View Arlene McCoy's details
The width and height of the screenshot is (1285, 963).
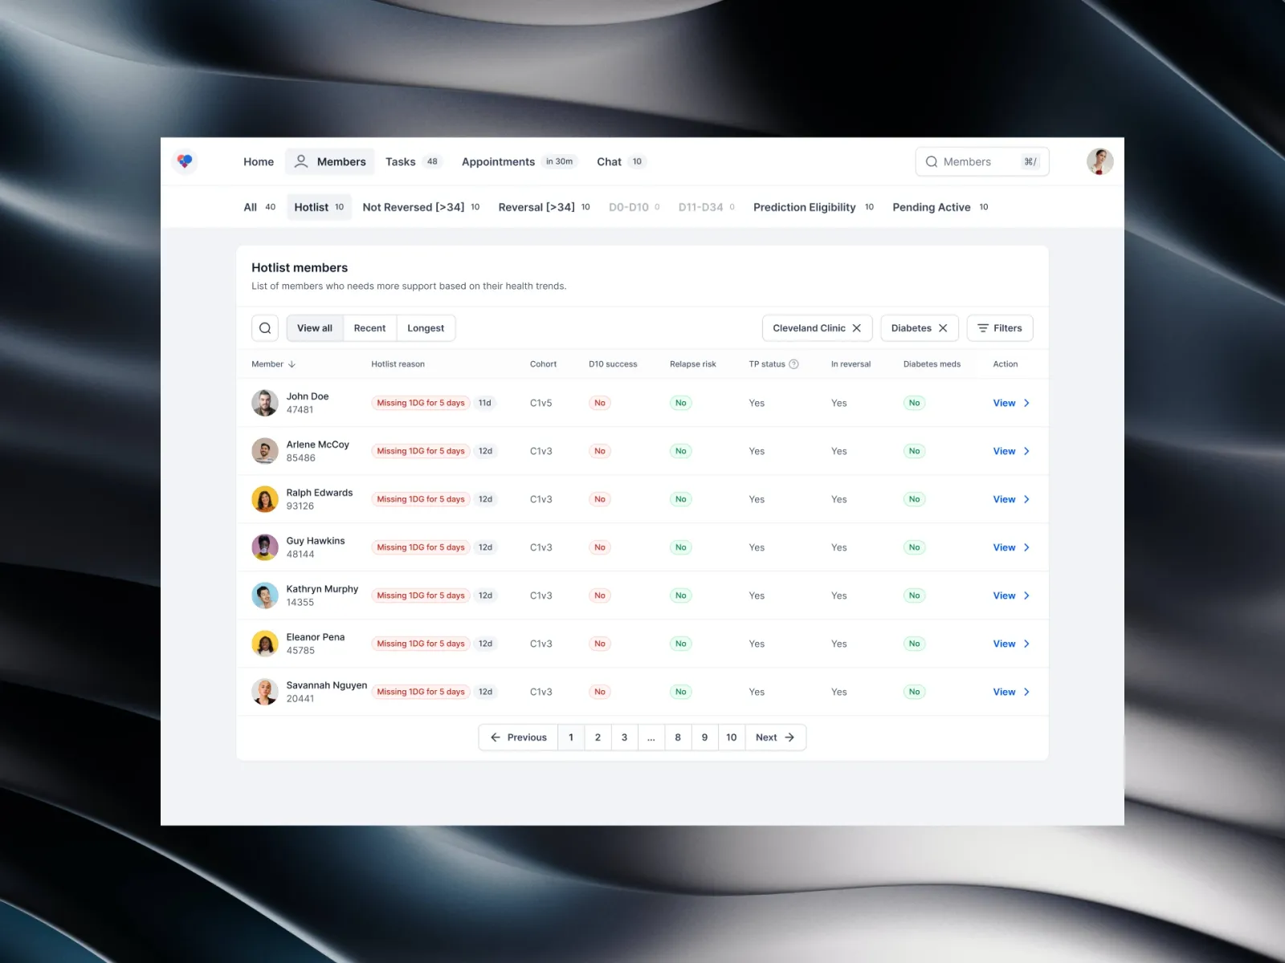pyautogui.click(x=1011, y=451)
